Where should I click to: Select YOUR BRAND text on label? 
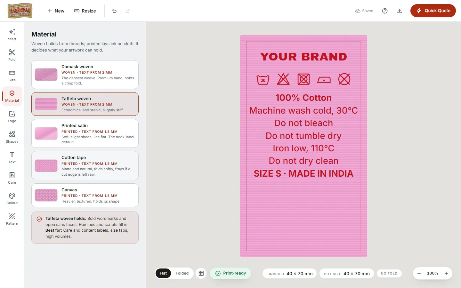click(303, 57)
